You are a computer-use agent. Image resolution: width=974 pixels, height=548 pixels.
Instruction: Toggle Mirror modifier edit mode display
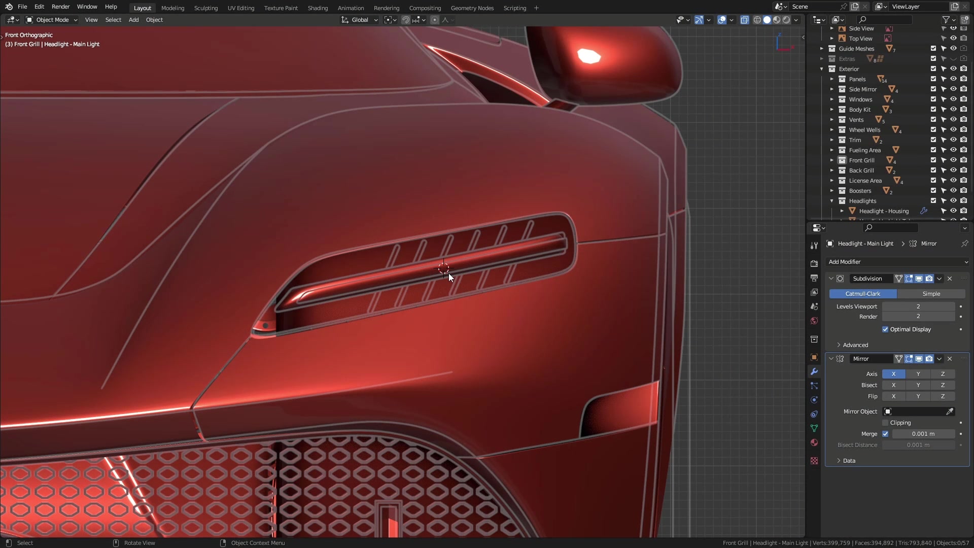(x=909, y=359)
